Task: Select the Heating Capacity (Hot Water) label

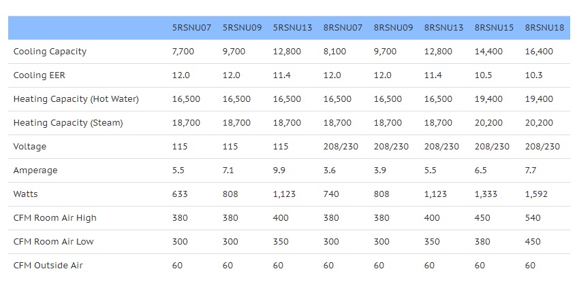Action: (x=76, y=99)
